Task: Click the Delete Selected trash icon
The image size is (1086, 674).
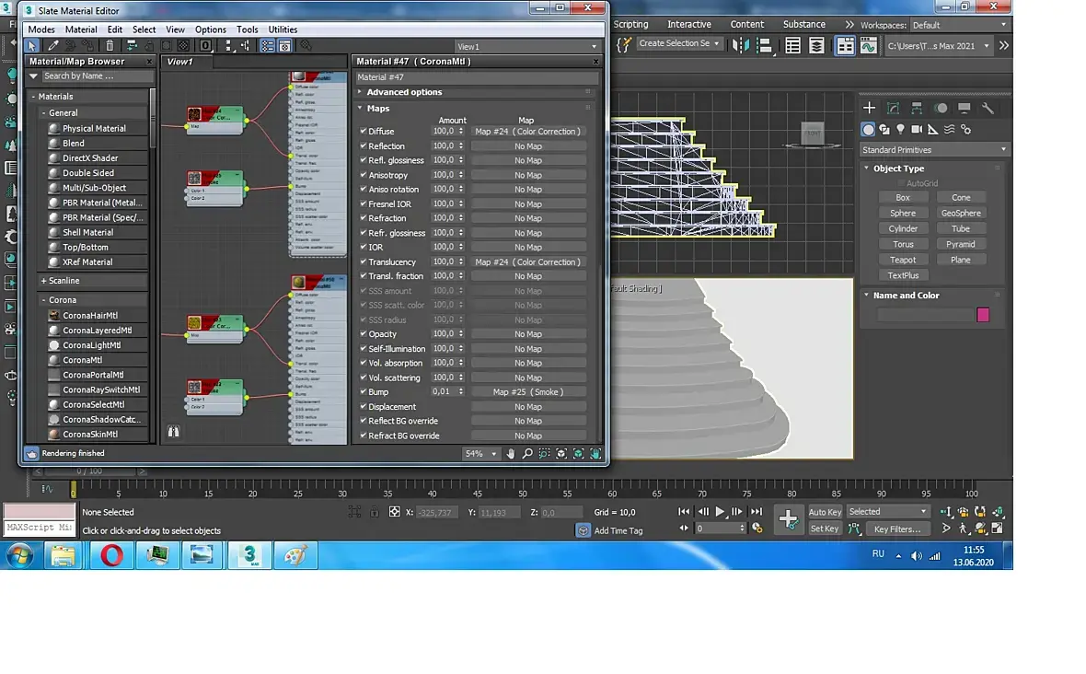Action: (x=110, y=46)
